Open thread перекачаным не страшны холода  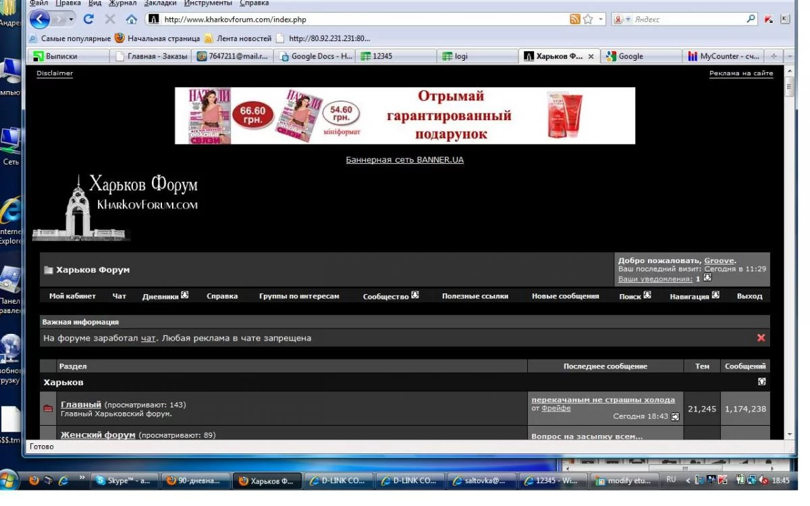click(x=603, y=399)
